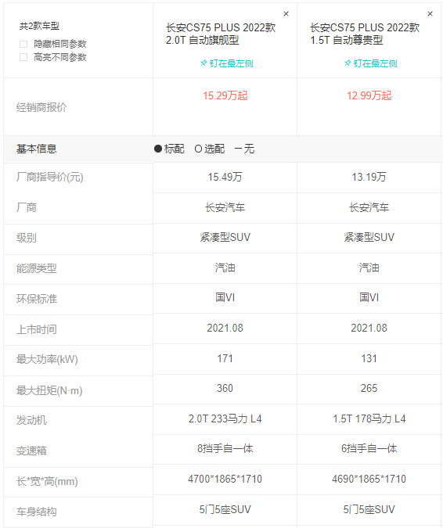Select 汽油 under the 1.5T model
This screenshot has height=528, width=443.
pos(369,268)
